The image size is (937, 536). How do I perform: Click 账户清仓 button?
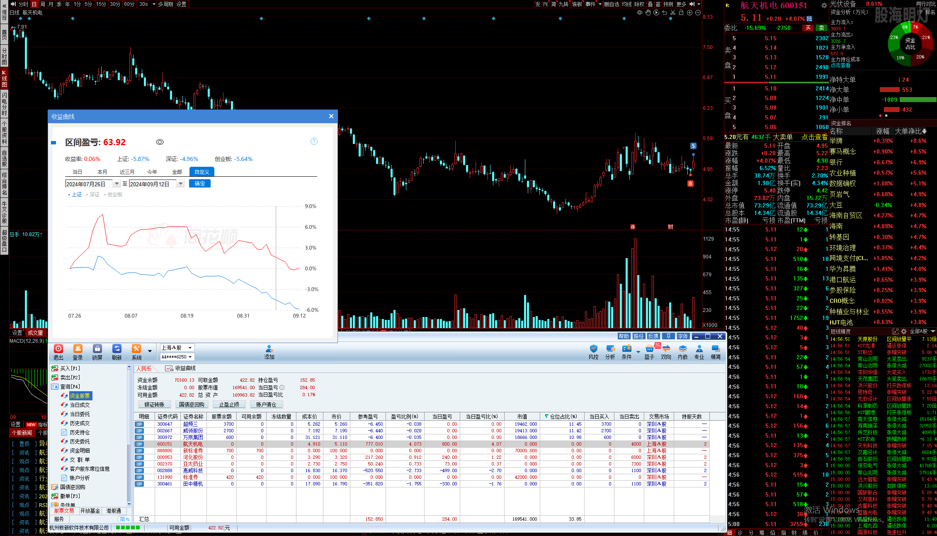(x=266, y=404)
